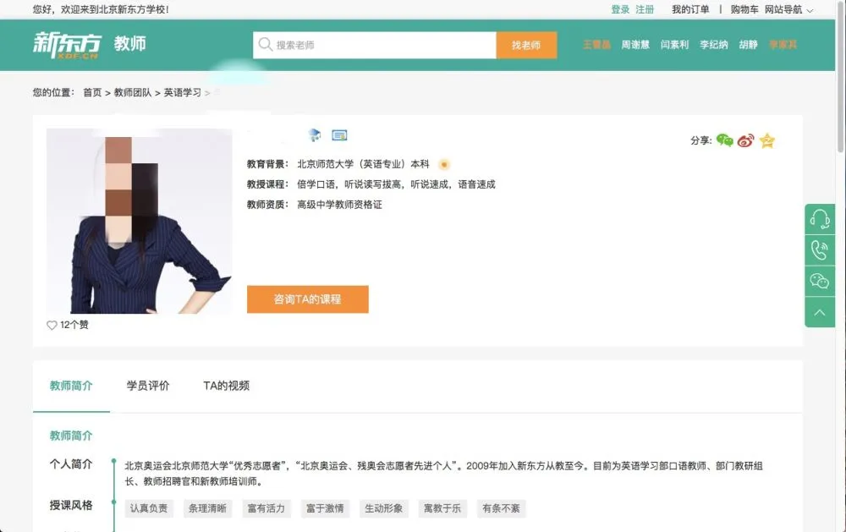Click the 咨询TA的课程 orange button
Image resolution: width=846 pixels, height=532 pixels.
[307, 299]
